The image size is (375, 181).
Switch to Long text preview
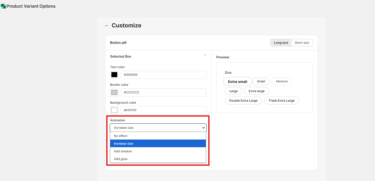click(x=281, y=43)
